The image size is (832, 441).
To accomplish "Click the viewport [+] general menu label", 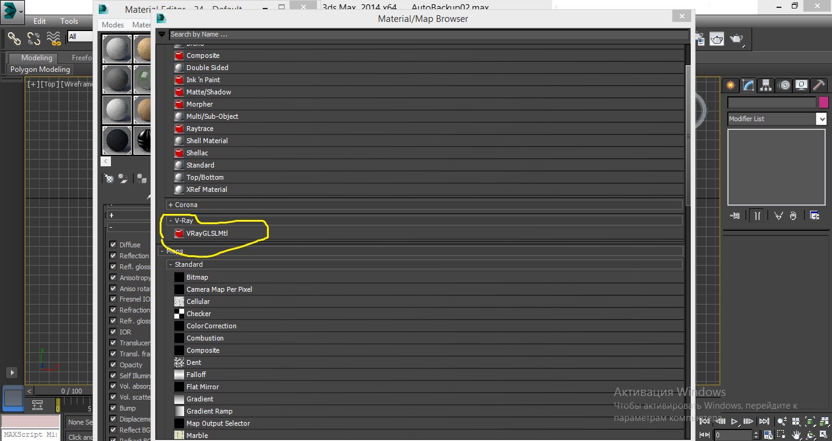I will pos(32,84).
